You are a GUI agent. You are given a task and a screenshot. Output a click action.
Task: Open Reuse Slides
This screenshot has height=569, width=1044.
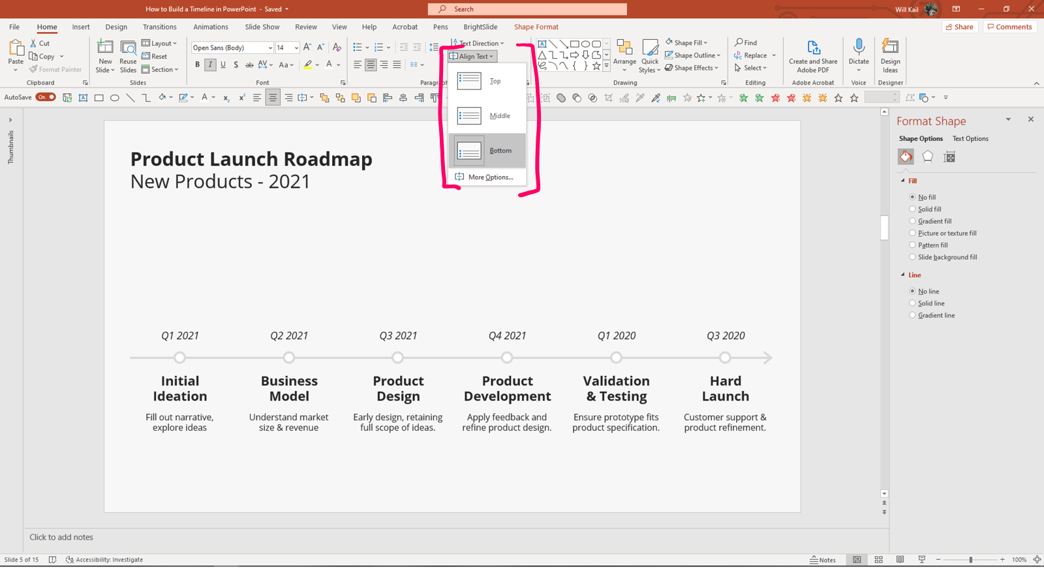pyautogui.click(x=128, y=55)
